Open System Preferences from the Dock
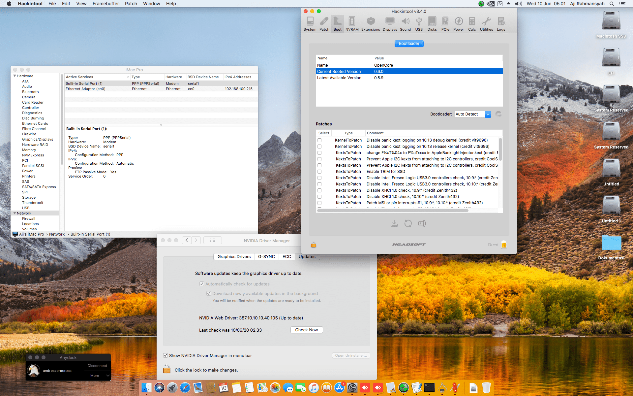 tap(352, 387)
